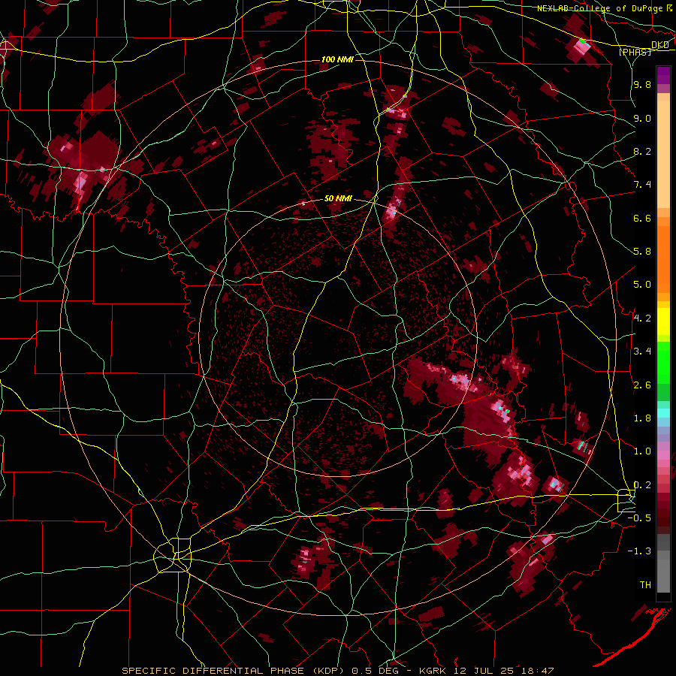Click the 50 NMI range ring label
Viewport: 676px width, 676px height.
click(x=338, y=199)
